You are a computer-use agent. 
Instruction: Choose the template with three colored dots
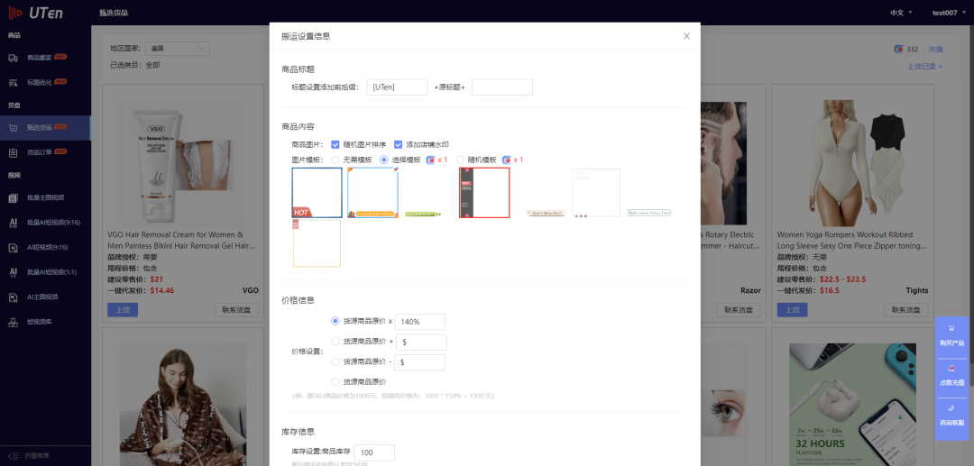(596, 193)
